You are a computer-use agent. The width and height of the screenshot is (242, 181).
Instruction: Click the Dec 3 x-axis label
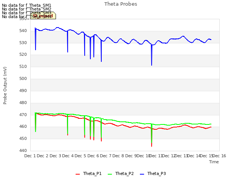pos(56,156)
